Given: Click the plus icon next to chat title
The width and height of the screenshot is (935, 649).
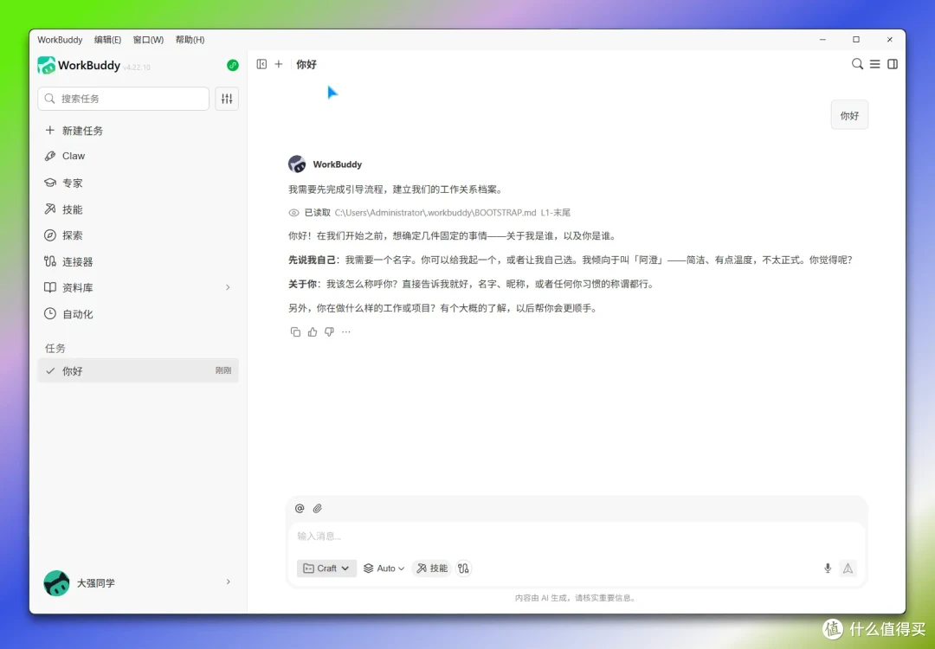Looking at the screenshot, I should pyautogui.click(x=279, y=64).
